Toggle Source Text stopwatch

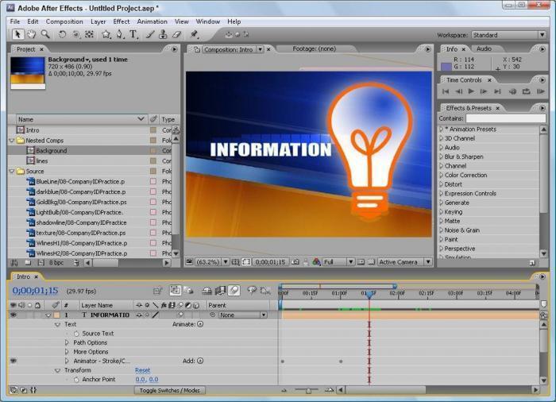click(76, 334)
